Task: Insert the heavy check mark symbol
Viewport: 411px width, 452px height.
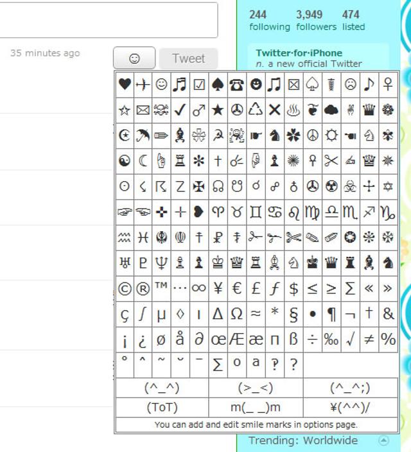Action: point(180,110)
